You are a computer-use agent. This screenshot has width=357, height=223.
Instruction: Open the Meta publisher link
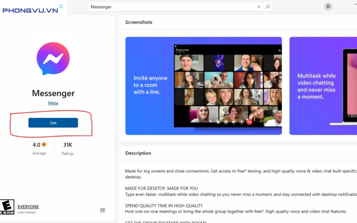[53, 103]
